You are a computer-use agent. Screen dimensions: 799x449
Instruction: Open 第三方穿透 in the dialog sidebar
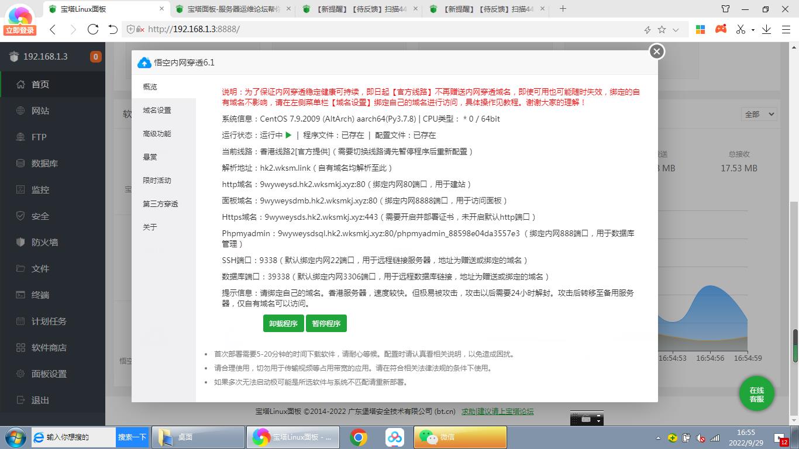tap(164, 203)
